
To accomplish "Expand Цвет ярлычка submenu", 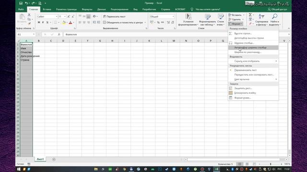I will pos(253,79).
